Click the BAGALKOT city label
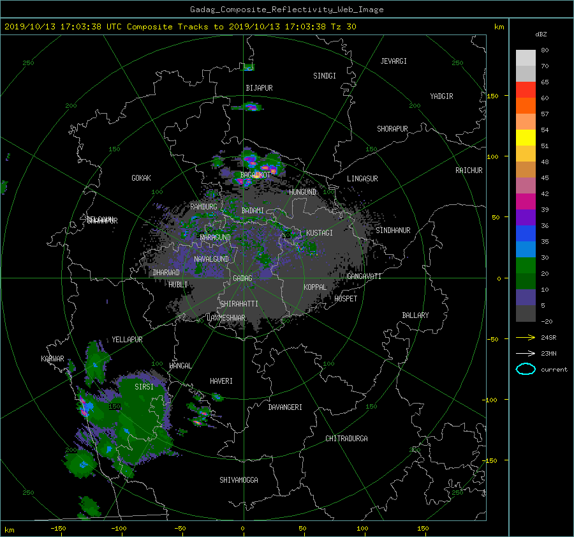This screenshot has width=574, height=537. tap(255, 175)
